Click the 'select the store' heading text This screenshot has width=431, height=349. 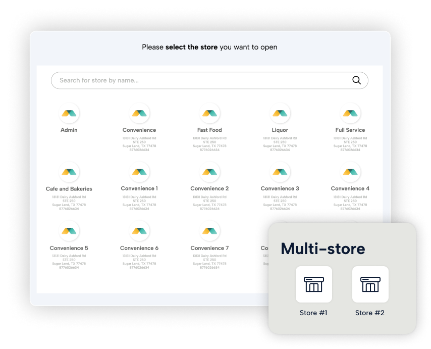[x=191, y=47]
